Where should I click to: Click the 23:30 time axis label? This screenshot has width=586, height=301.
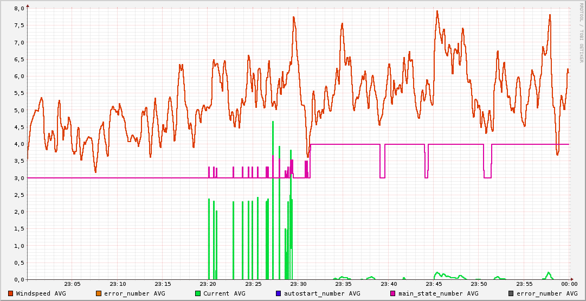(298, 284)
